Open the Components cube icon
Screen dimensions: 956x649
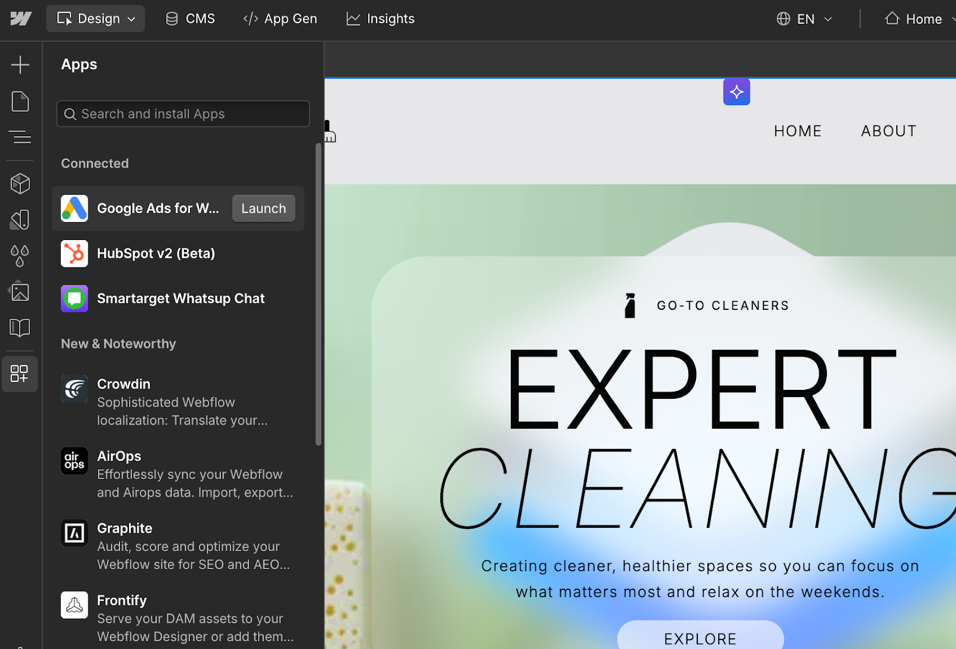click(20, 184)
